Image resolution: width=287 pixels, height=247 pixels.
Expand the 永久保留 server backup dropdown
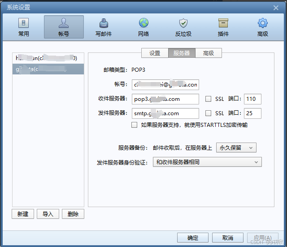(x=236, y=147)
